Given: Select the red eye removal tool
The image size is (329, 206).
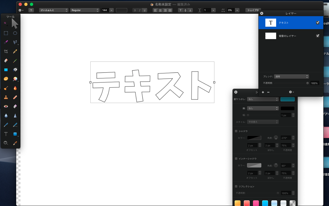Looking at the screenshot, I should click(x=6, y=107).
